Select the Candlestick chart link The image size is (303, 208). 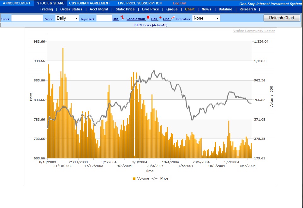point(136,19)
